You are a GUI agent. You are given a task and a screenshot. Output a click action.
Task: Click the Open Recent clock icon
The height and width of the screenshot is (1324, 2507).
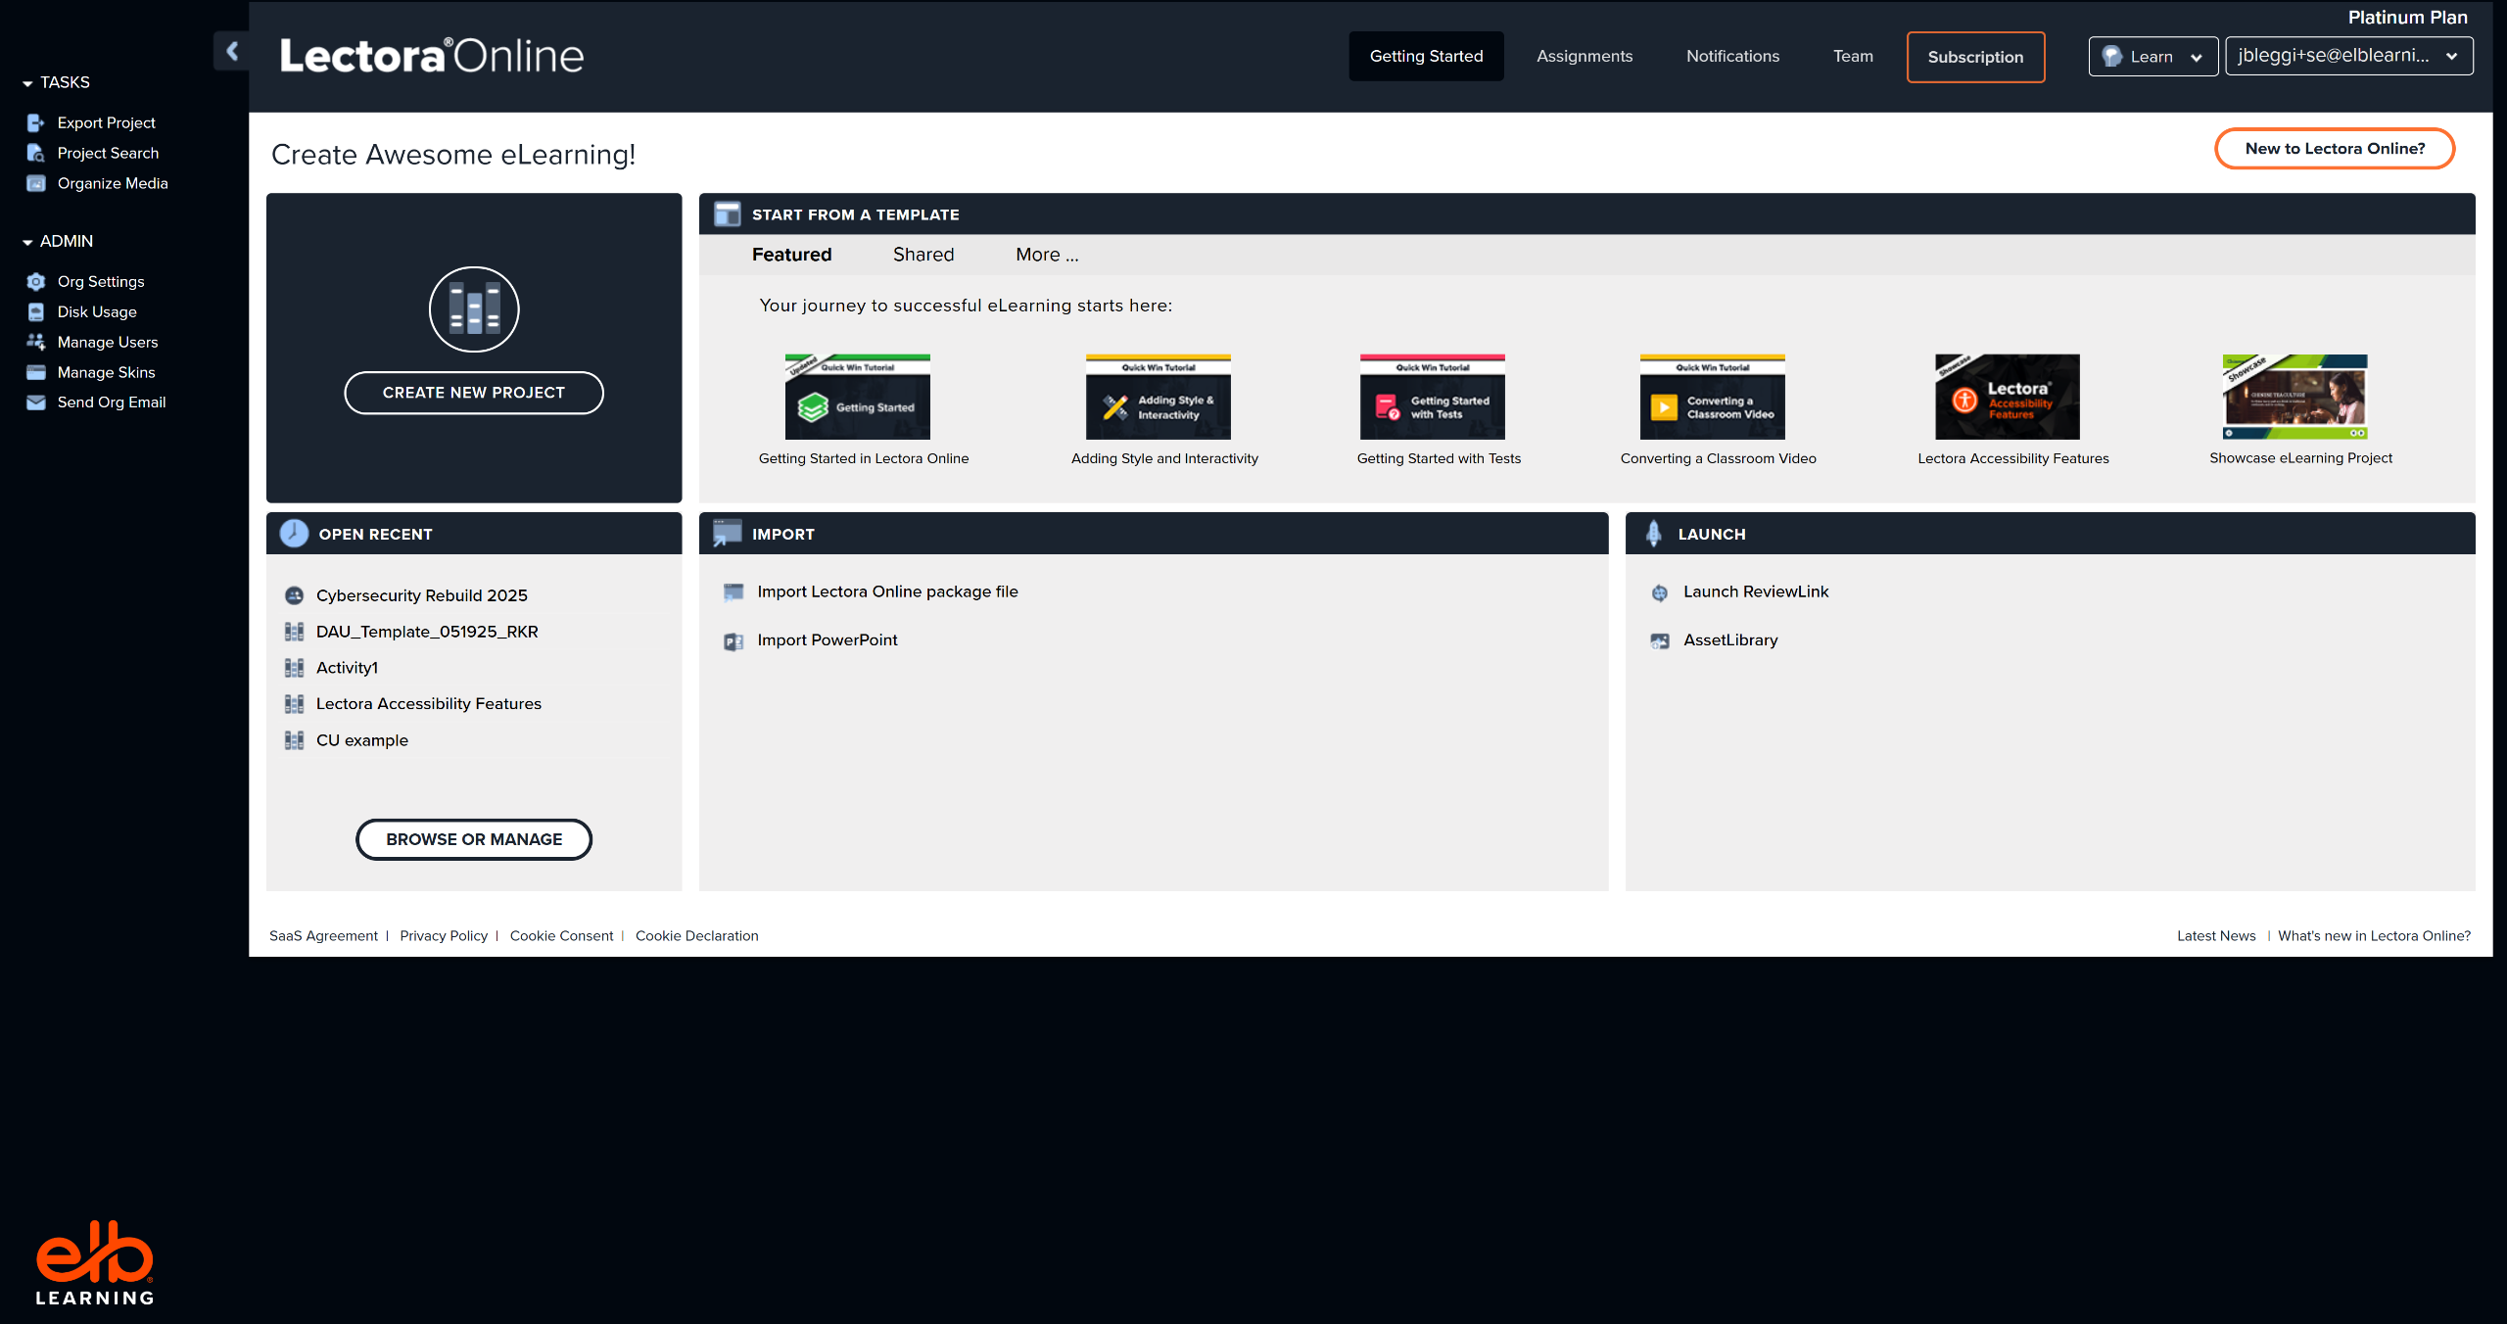(294, 534)
